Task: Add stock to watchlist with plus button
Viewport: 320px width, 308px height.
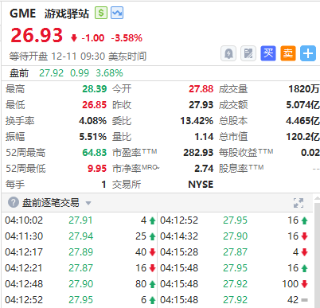Action: [x=308, y=53]
